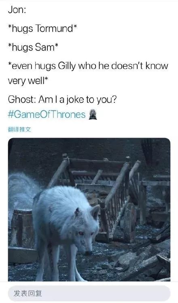Open the attached Ghost direwolf photo

tap(89, 210)
